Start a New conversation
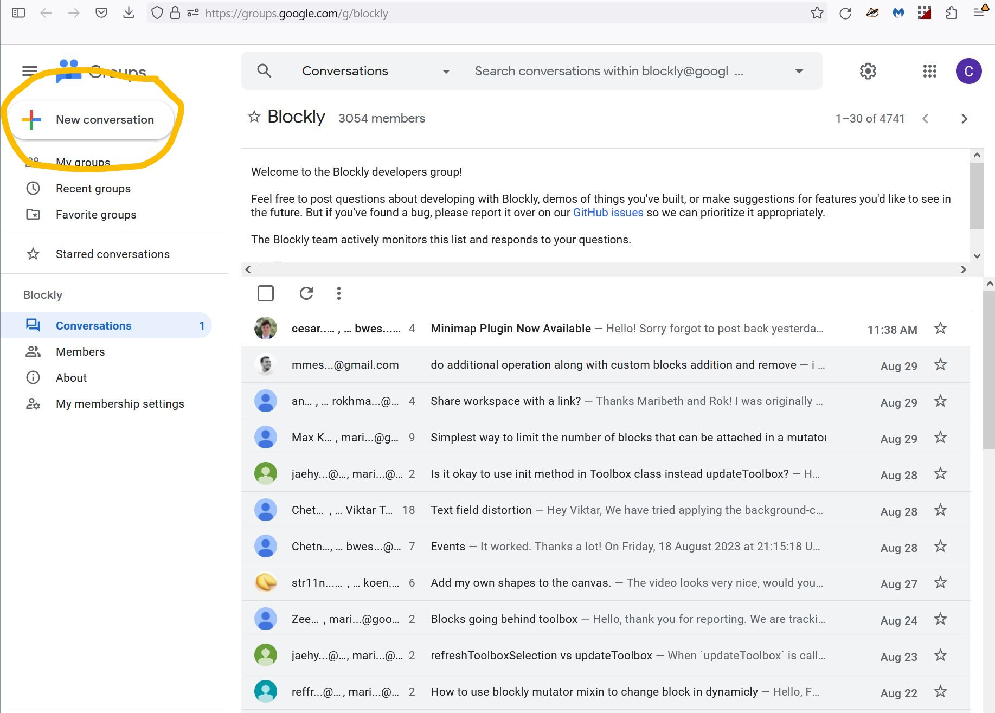 tap(104, 119)
